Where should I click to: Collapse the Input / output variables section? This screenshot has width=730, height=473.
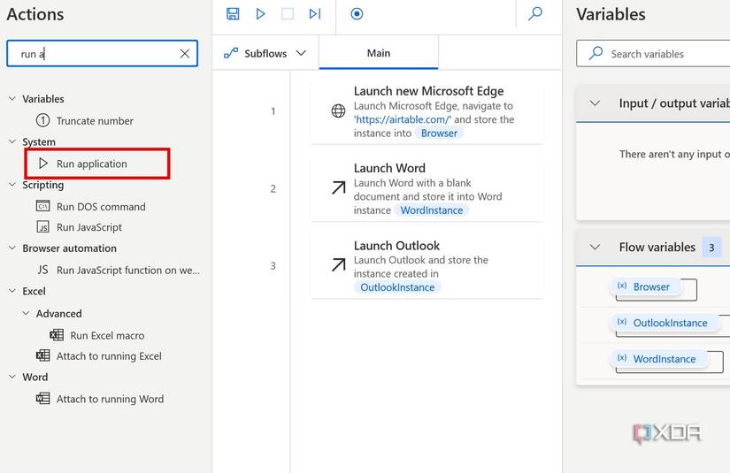point(595,103)
